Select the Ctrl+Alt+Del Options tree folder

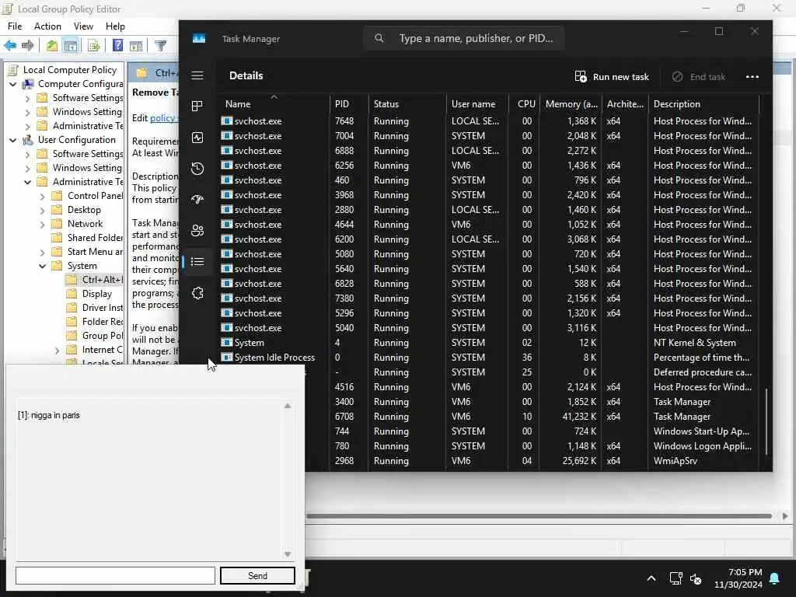[94, 280]
